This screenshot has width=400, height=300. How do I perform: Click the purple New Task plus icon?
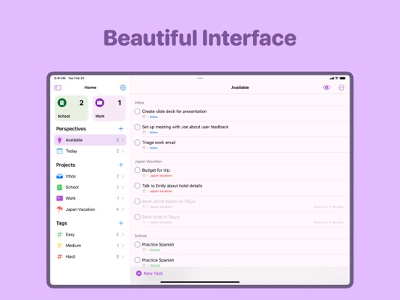[x=139, y=273]
